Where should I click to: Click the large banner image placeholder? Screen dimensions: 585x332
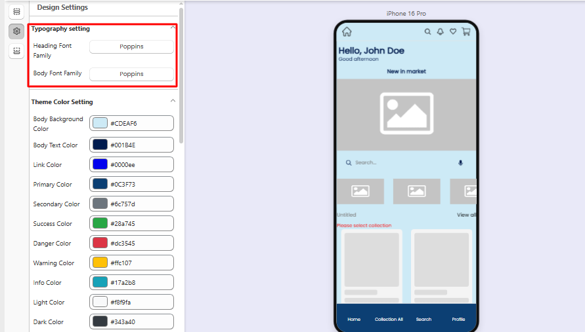406,113
